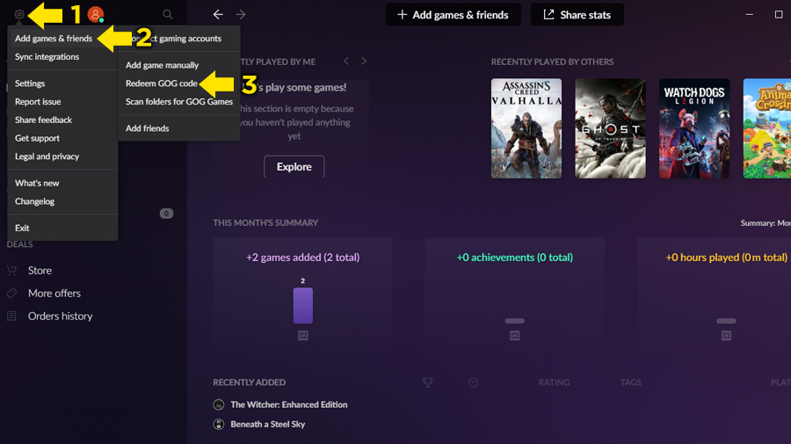Open More offers in sidebar

coord(54,294)
